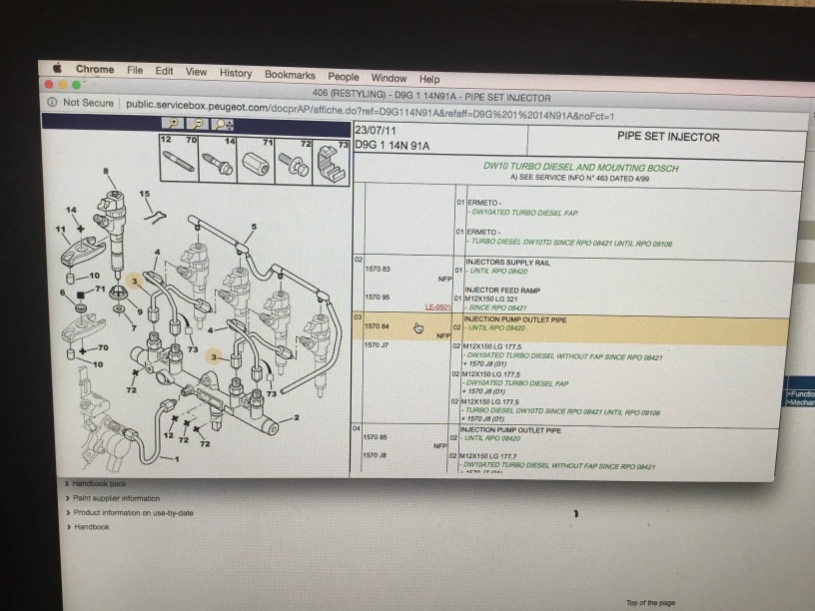
Task: Open the View menu
Action: (196, 72)
